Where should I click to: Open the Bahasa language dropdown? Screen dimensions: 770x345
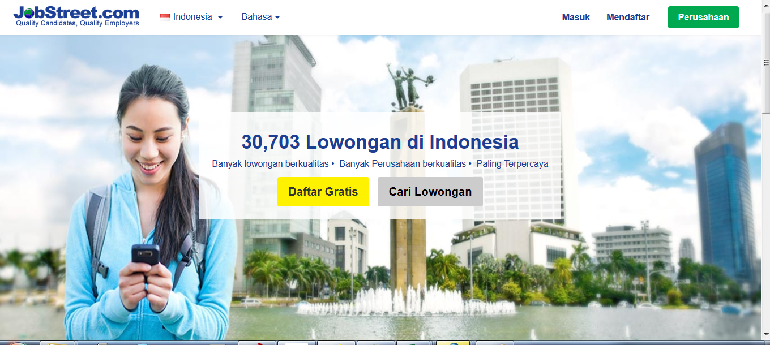pyautogui.click(x=260, y=17)
